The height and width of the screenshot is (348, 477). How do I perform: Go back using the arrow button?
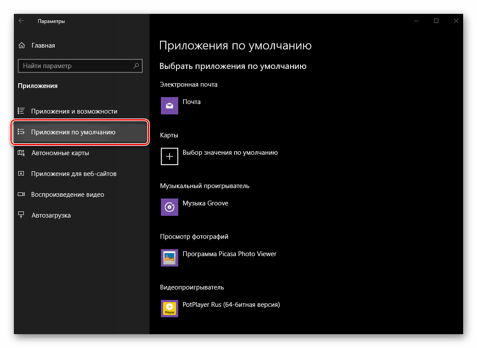click(21, 20)
